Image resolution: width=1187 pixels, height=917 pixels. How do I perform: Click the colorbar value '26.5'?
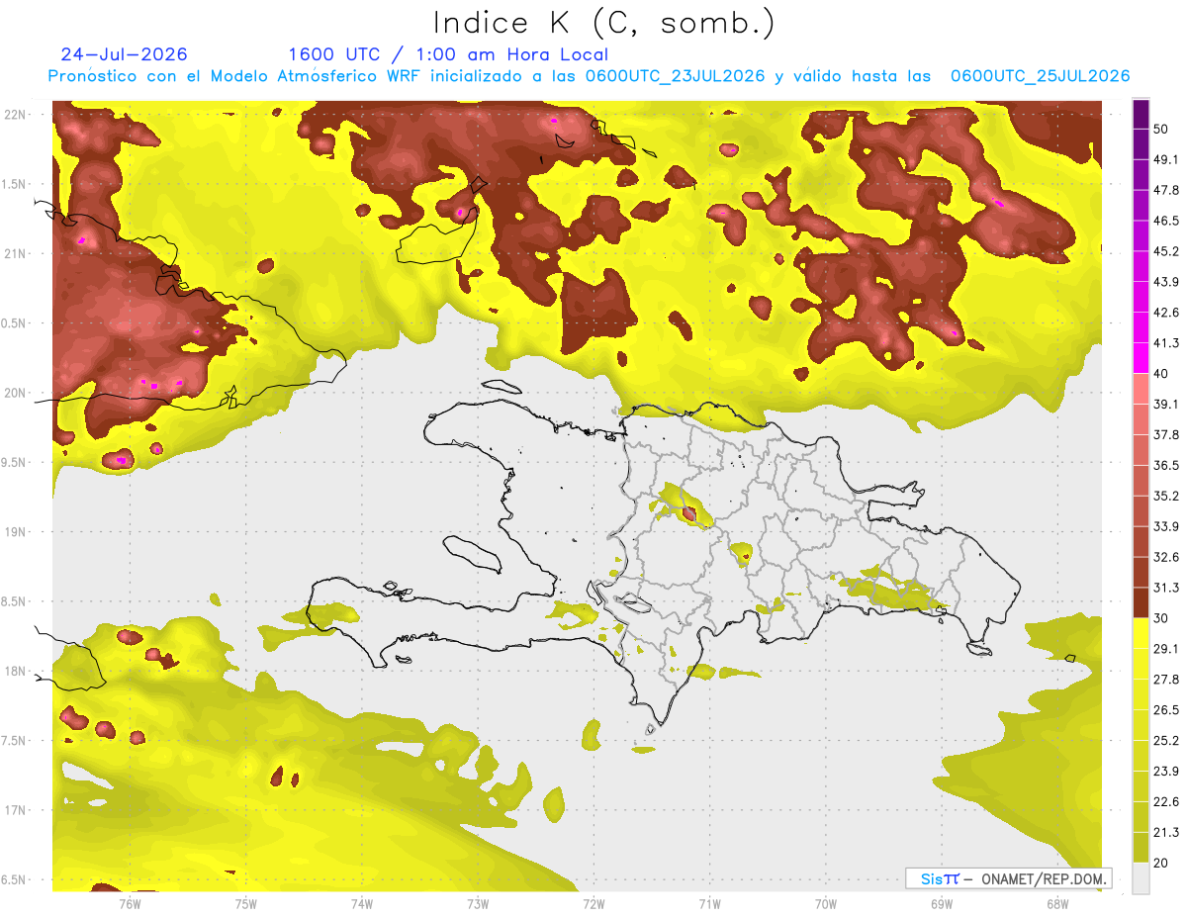[1166, 709]
